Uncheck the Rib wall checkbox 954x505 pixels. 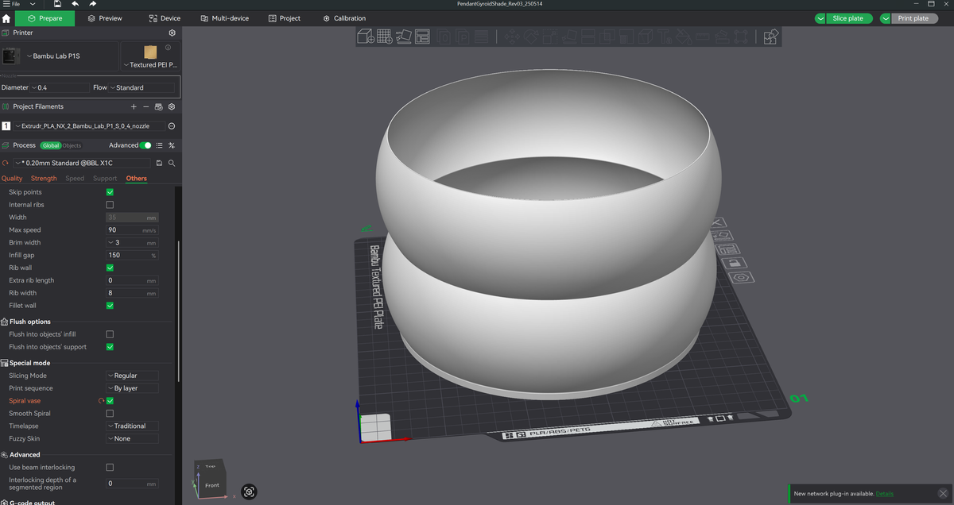coord(110,268)
